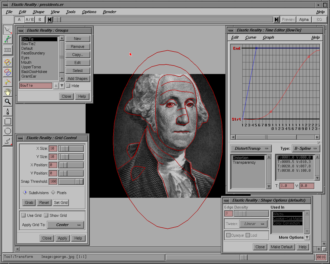The height and width of the screenshot is (264, 330).
Task: Select Pixels radio option
Action: tap(53, 192)
